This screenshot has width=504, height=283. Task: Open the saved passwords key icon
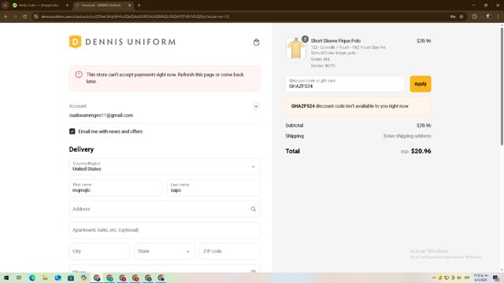click(453, 17)
